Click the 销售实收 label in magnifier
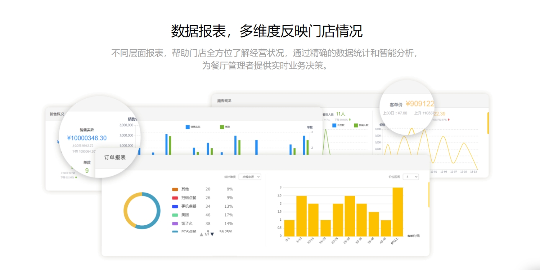Screen dimensions: 540x270 point(87,130)
